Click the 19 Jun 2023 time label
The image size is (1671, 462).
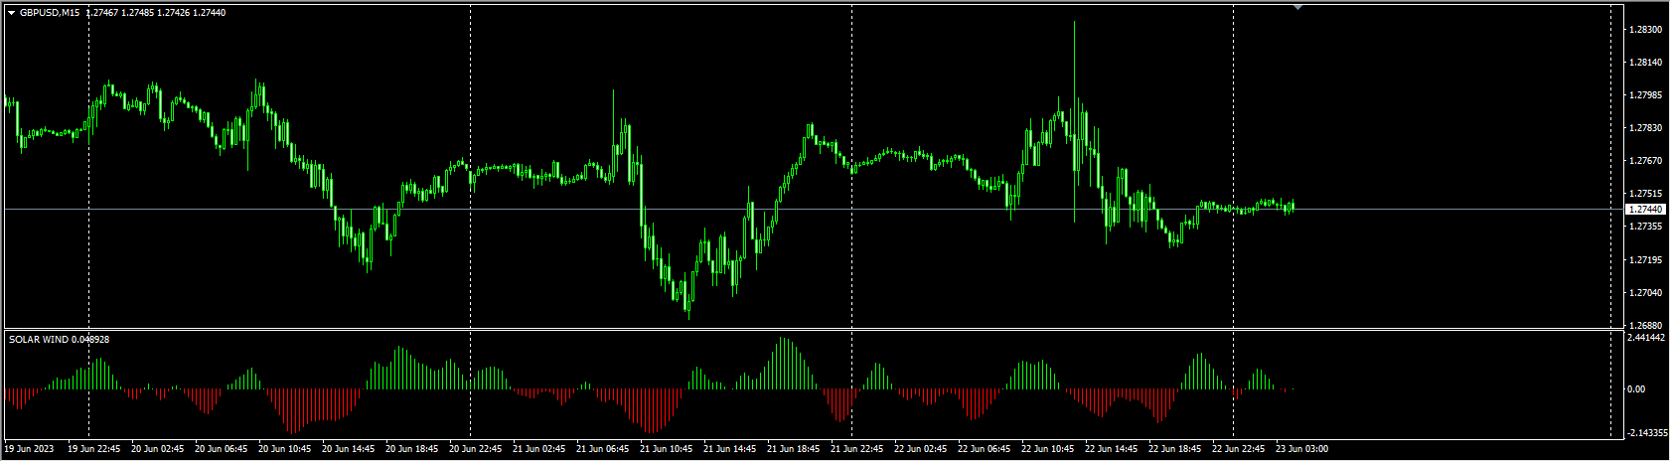tap(27, 449)
